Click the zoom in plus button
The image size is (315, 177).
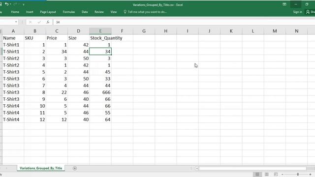click(x=311, y=175)
